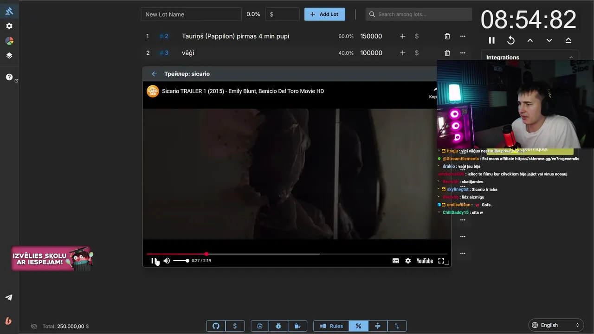
Task: Click the bug report icon
Action: pos(278,326)
